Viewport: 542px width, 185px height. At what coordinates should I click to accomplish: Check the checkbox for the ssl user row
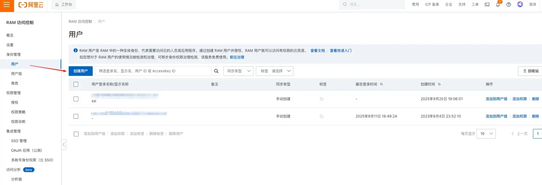(x=76, y=99)
